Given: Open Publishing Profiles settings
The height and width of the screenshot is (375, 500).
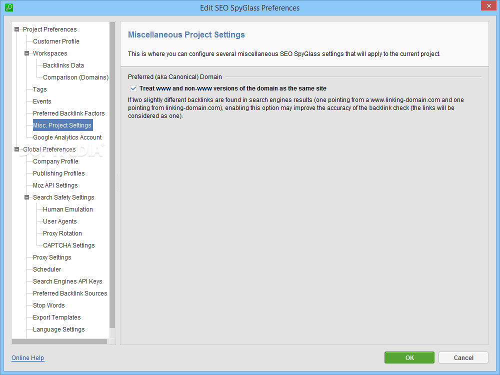Looking at the screenshot, I should 58,173.
